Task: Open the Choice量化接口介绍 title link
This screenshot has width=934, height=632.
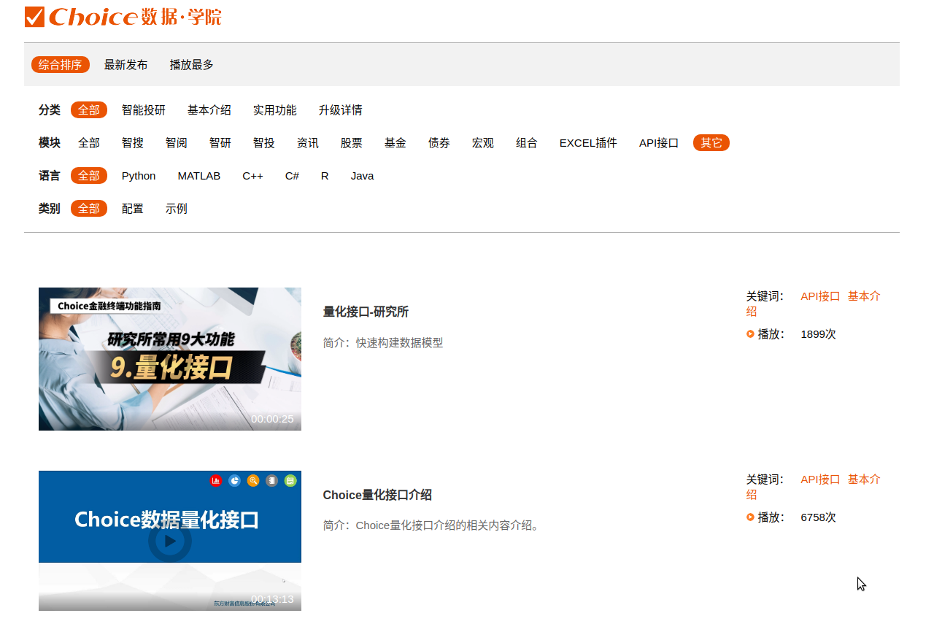Action: pyautogui.click(x=377, y=495)
